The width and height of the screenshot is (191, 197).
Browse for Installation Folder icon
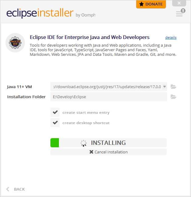click(x=173, y=97)
